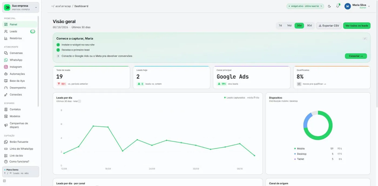This screenshot has width=378, height=186.
Task: Expand the Sua empresa workspace switcher chevron
Action: tap(36, 8)
